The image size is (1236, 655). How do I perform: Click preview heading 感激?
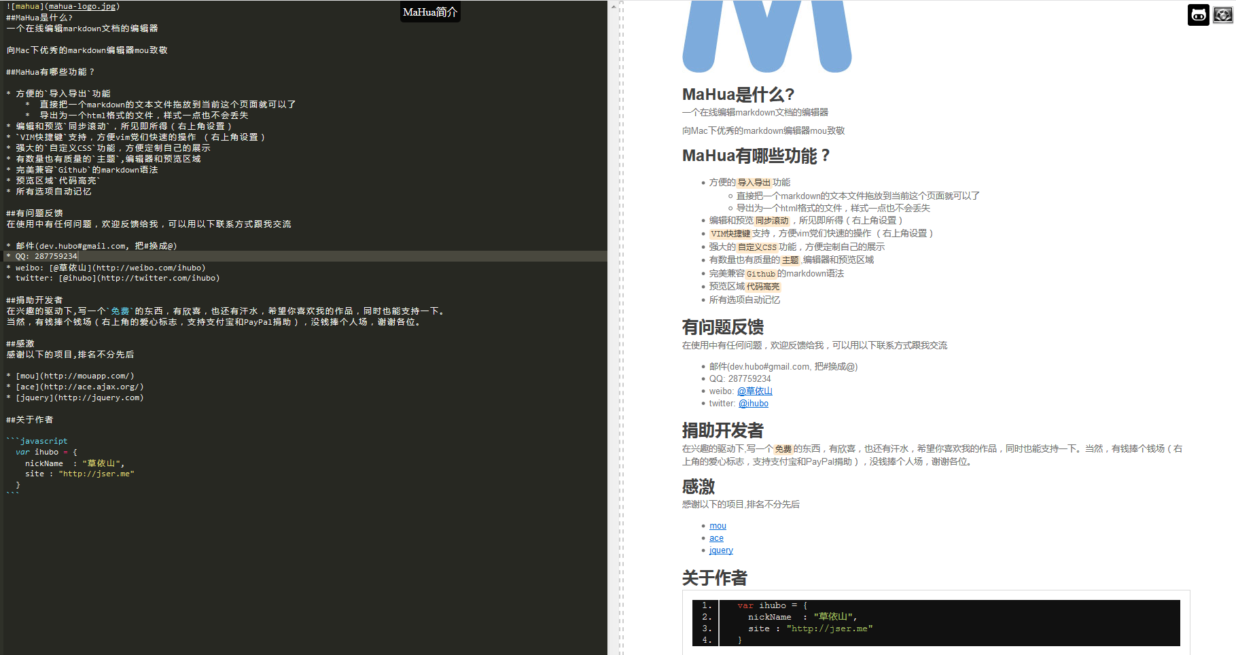click(x=699, y=486)
